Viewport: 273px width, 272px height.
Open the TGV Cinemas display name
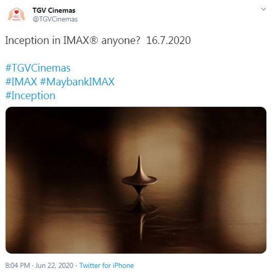(54, 10)
